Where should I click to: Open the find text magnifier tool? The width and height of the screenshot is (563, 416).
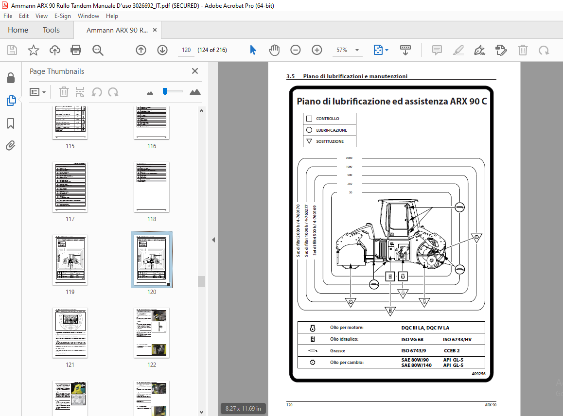(x=98, y=50)
